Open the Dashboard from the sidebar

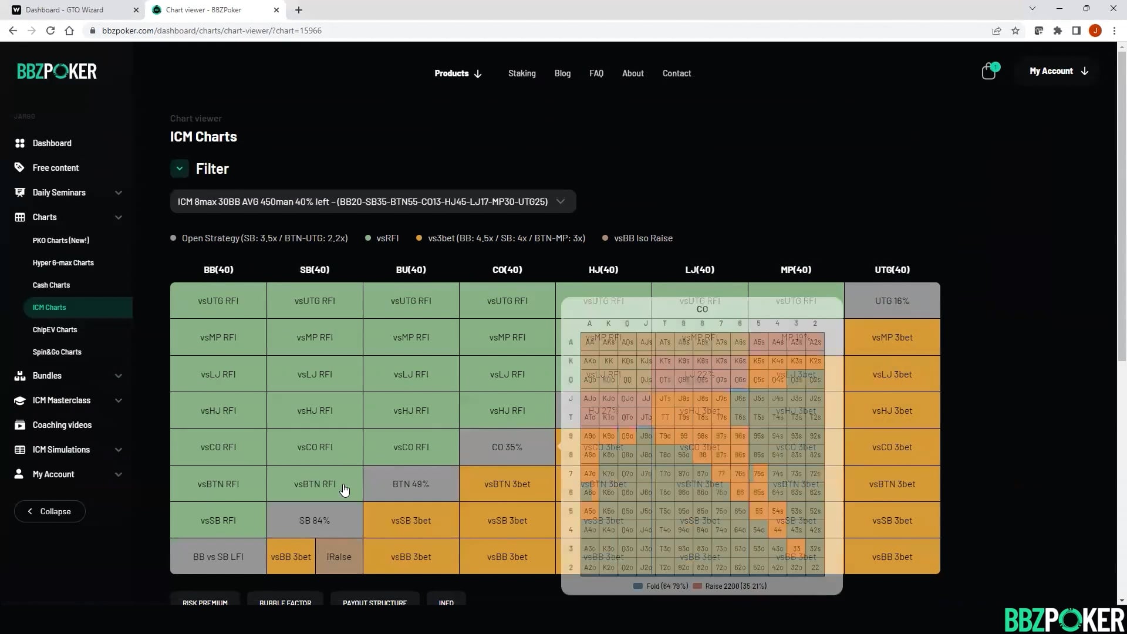52,143
